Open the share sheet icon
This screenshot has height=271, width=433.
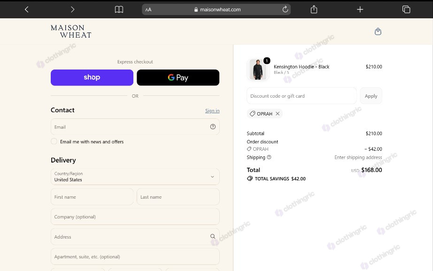coord(314,9)
